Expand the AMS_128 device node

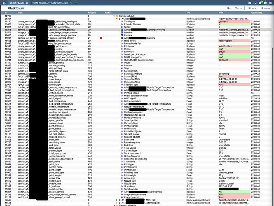[117, 200]
